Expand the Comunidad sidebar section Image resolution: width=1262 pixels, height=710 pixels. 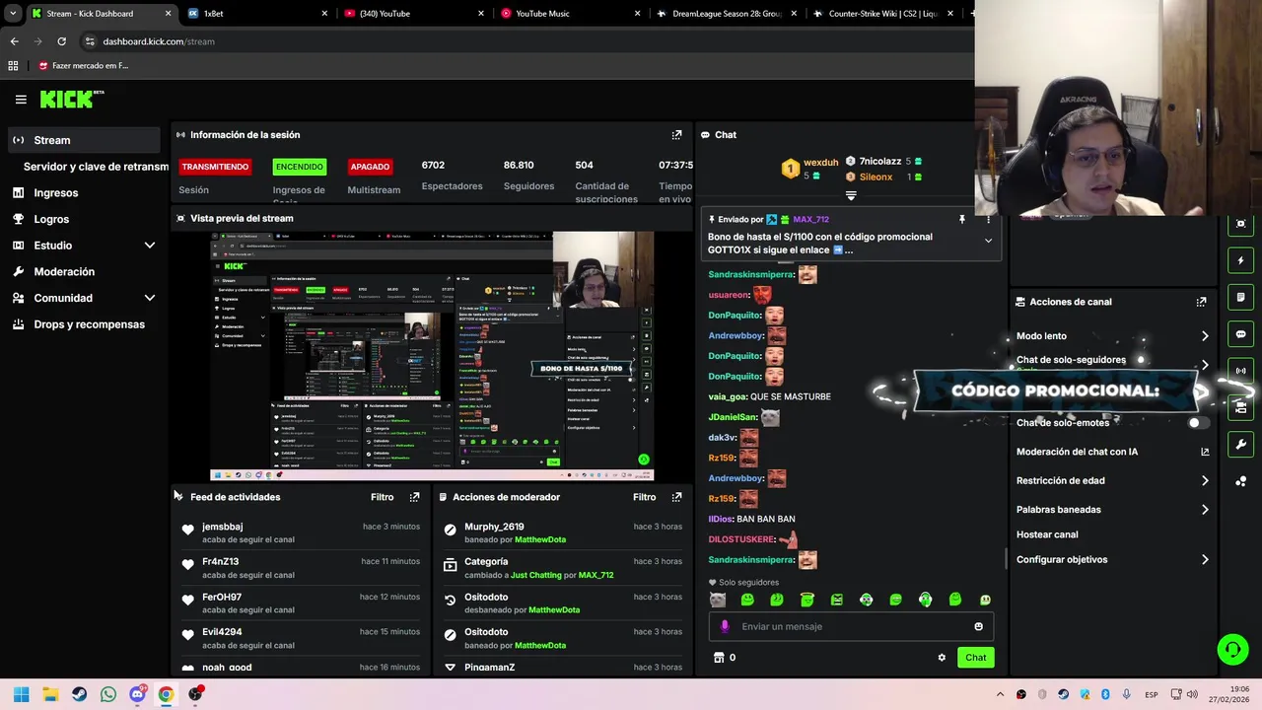click(x=150, y=298)
